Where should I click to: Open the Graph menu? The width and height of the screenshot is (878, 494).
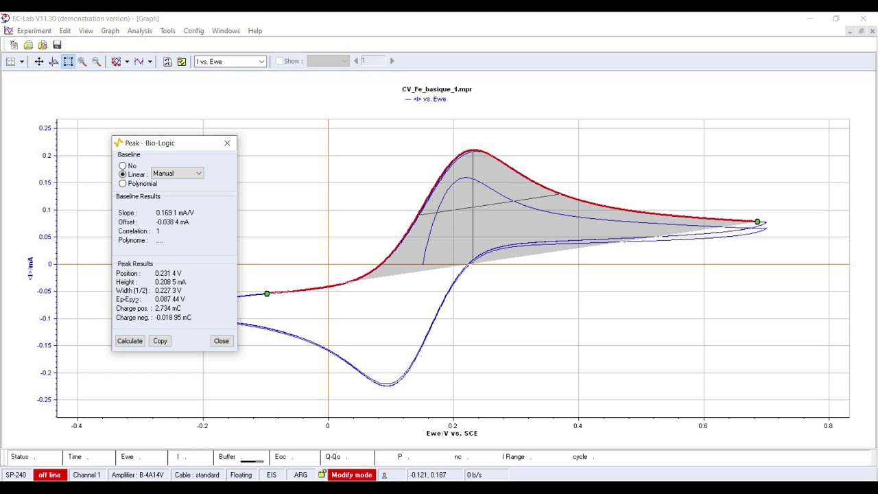click(x=110, y=31)
